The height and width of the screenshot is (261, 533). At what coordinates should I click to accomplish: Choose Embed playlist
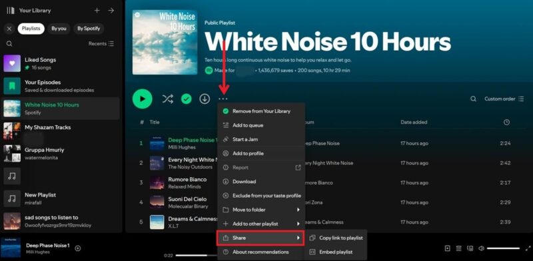[336, 252]
